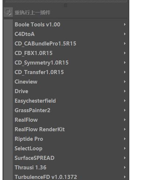Expand the GrassPainter2 submenu arrow
This screenshot has width=153, height=180.
(125, 110)
